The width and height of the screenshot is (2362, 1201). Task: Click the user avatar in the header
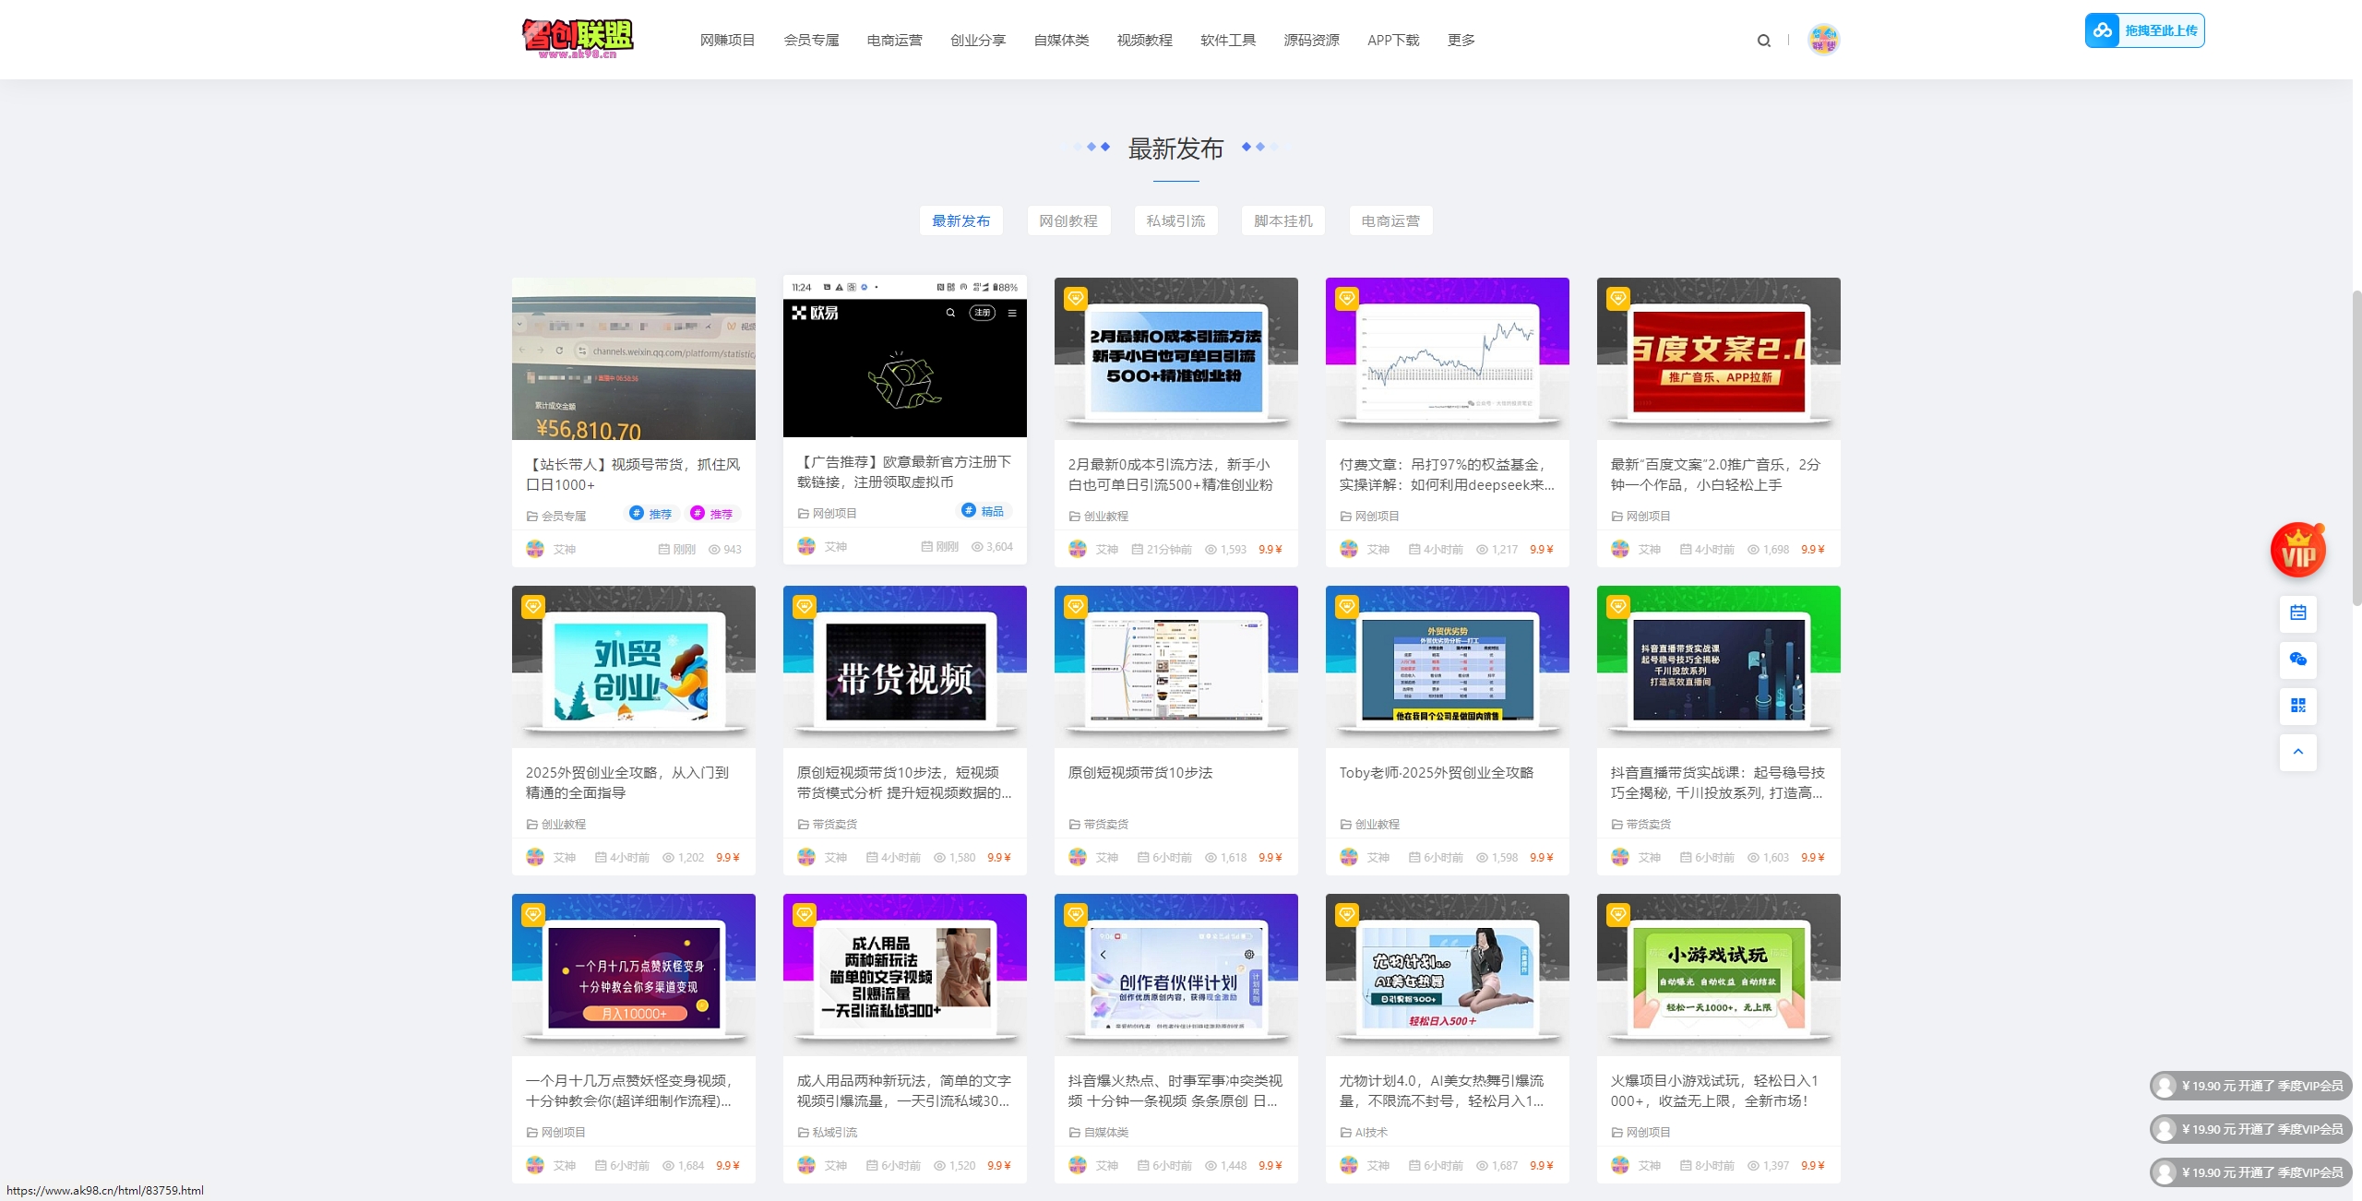pos(1820,40)
